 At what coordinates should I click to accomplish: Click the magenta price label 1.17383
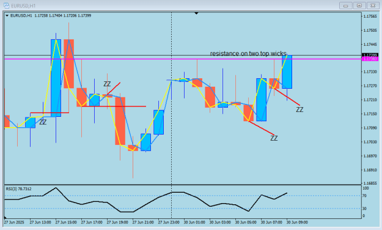370,59
